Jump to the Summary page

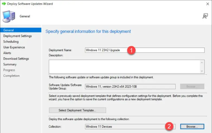(10, 64)
